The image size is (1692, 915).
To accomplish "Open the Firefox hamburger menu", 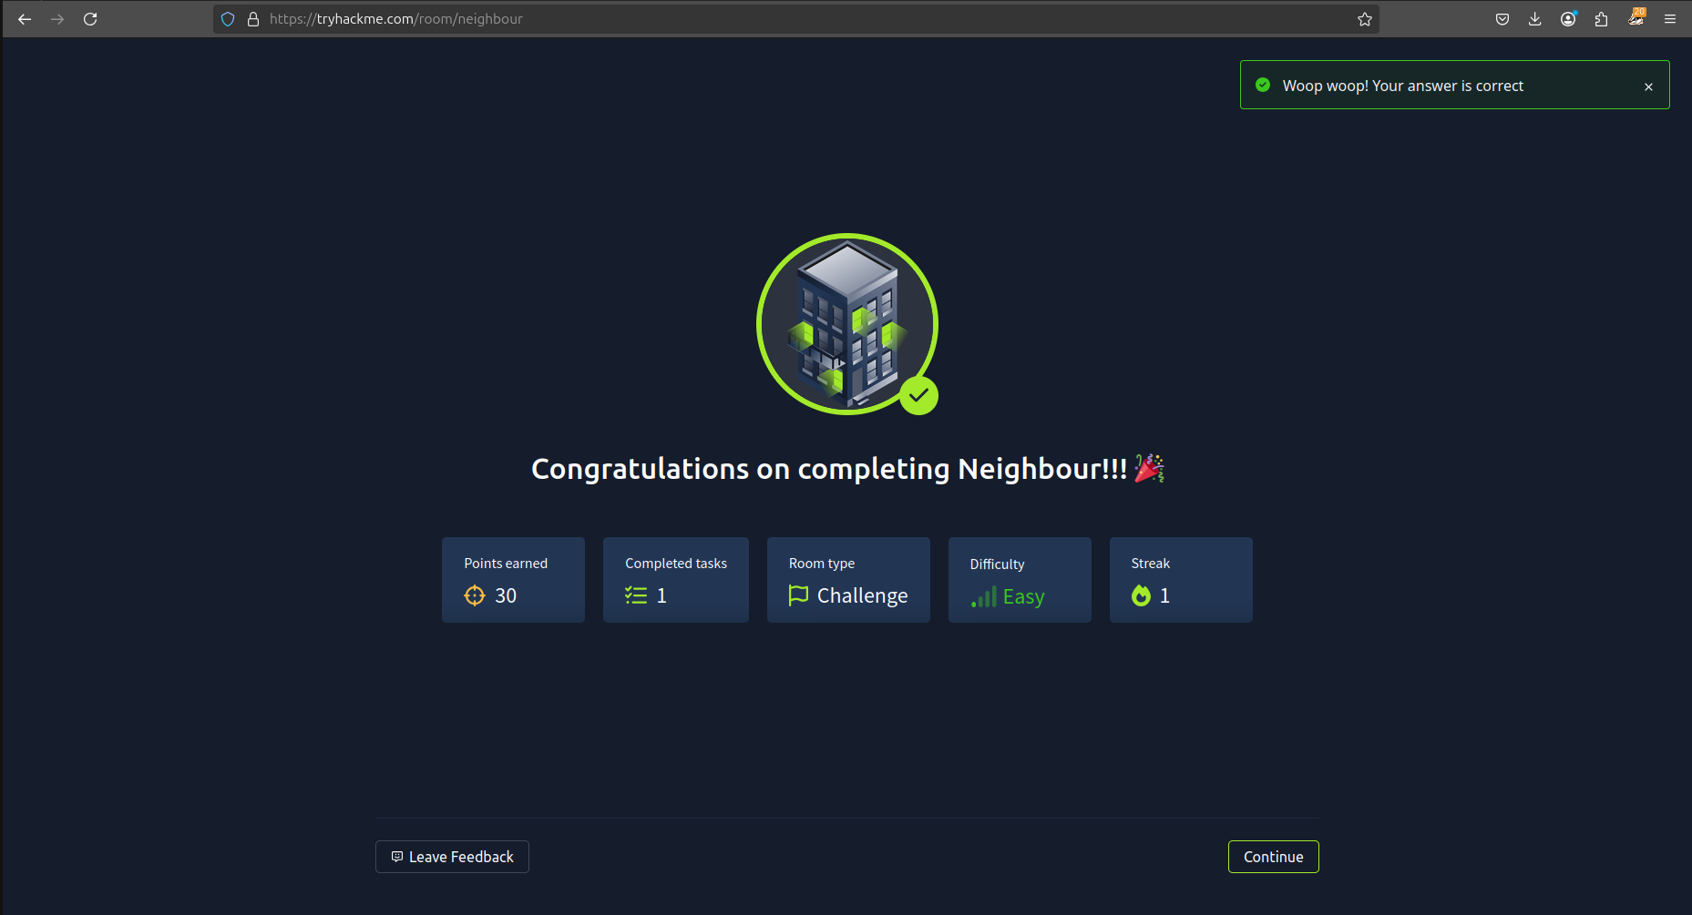I will 1670,19.
